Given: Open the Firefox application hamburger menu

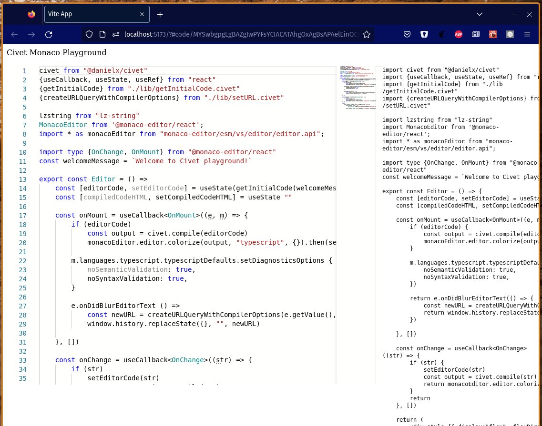Looking at the screenshot, I should pyautogui.click(x=527, y=34).
